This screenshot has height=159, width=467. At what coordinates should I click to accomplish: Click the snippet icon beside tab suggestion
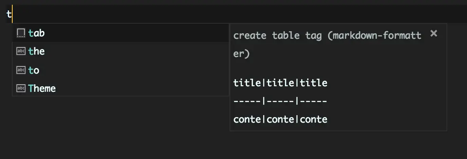click(x=21, y=33)
